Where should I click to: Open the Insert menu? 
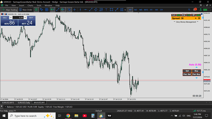click(22, 6)
